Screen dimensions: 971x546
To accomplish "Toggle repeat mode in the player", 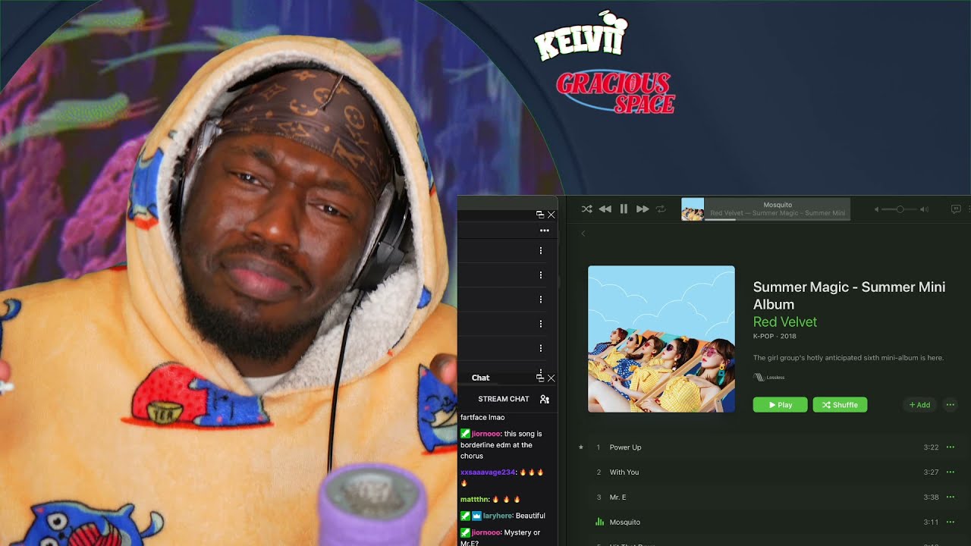I will click(x=661, y=209).
